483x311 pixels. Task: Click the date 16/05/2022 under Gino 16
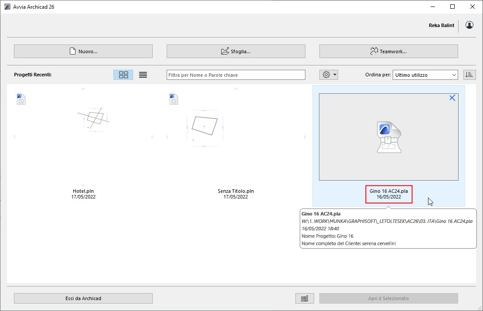click(x=389, y=197)
